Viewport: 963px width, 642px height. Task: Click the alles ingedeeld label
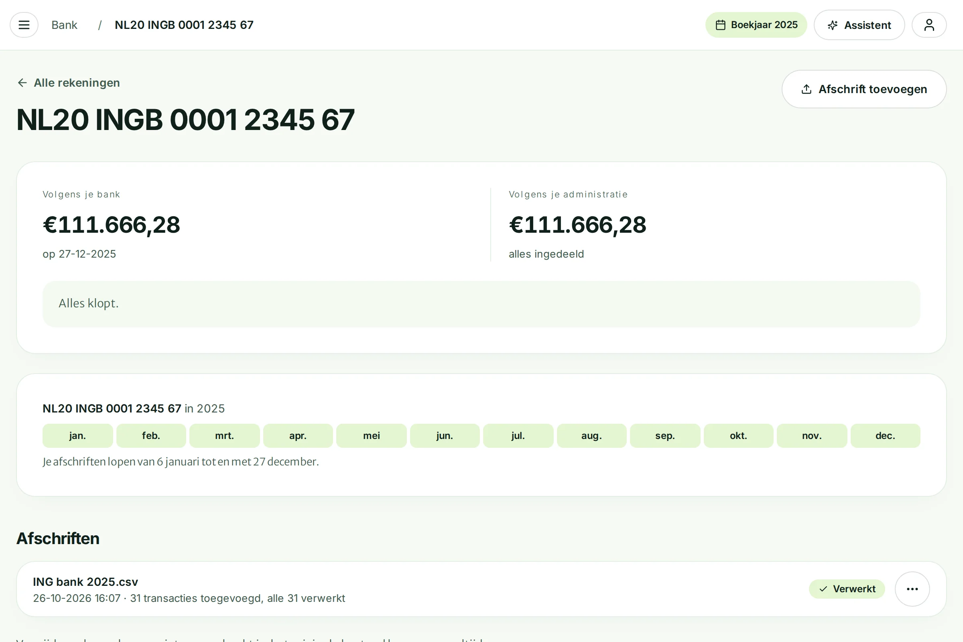pos(546,254)
